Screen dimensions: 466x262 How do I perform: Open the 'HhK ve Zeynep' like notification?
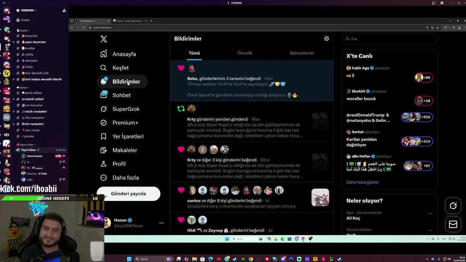tap(252, 224)
